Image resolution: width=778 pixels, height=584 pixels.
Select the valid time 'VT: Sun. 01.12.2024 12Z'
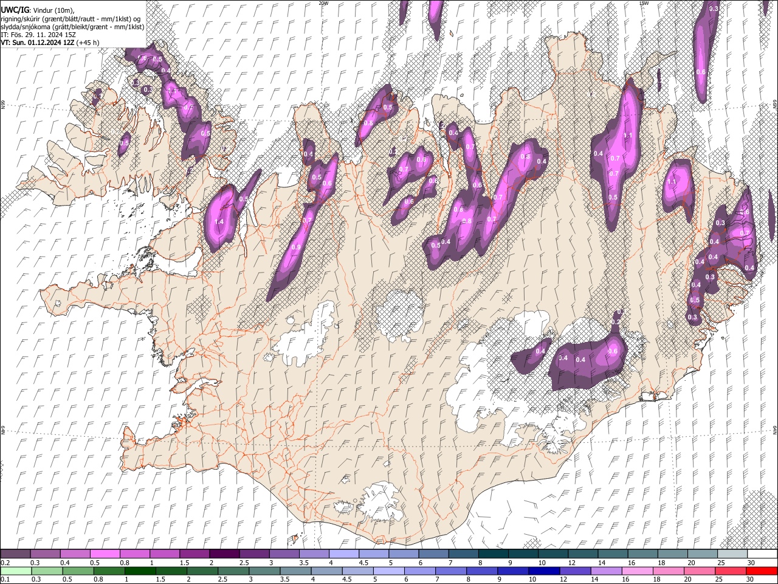(x=37, y=43)
